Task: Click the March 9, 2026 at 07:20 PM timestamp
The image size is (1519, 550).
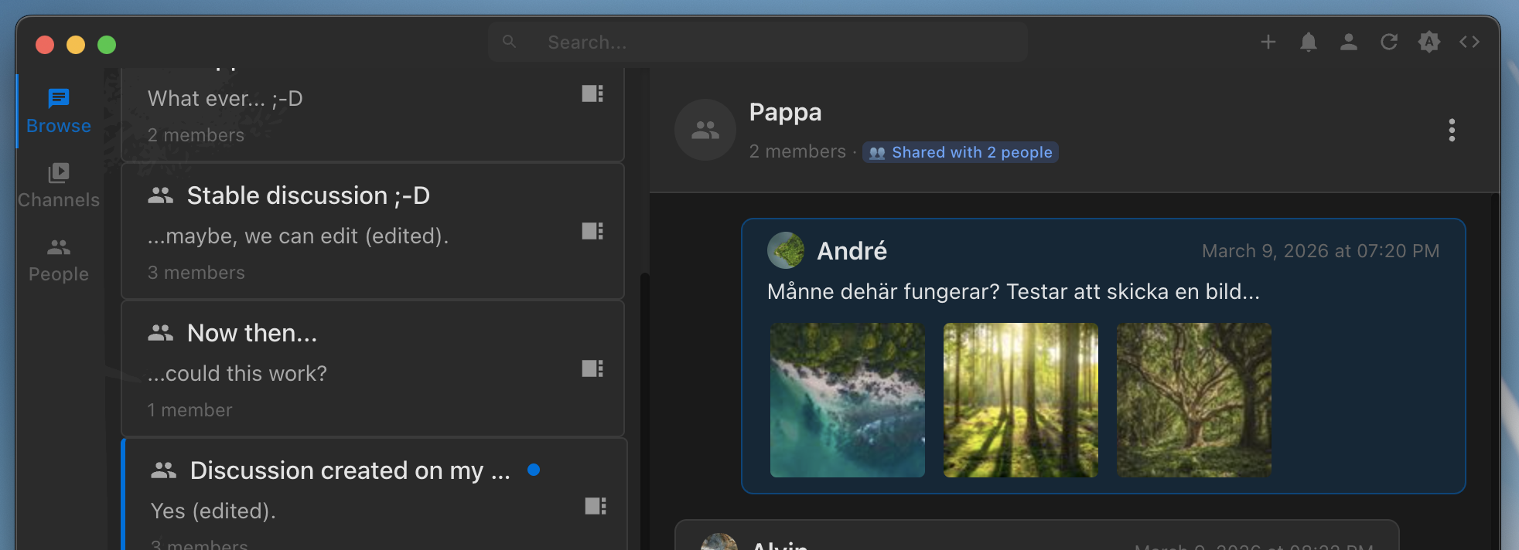Action: 1320,251
